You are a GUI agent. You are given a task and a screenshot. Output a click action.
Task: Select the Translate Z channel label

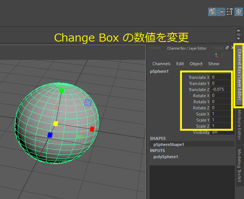(199, 90)
